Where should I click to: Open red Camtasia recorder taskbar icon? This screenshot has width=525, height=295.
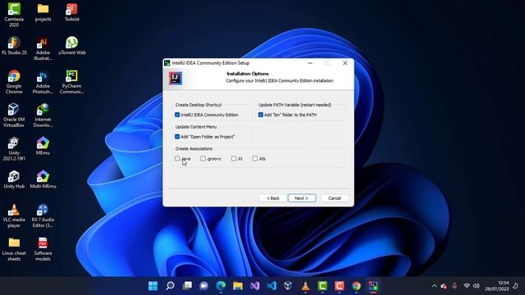click(339, 286)
